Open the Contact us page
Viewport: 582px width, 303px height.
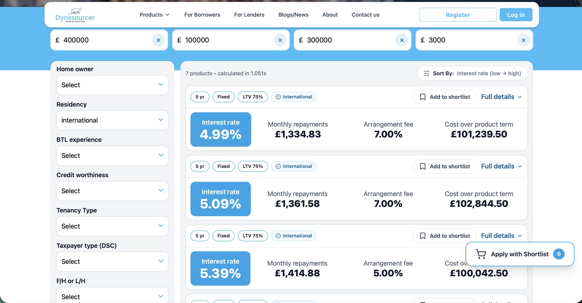click(x=365, y=15)
